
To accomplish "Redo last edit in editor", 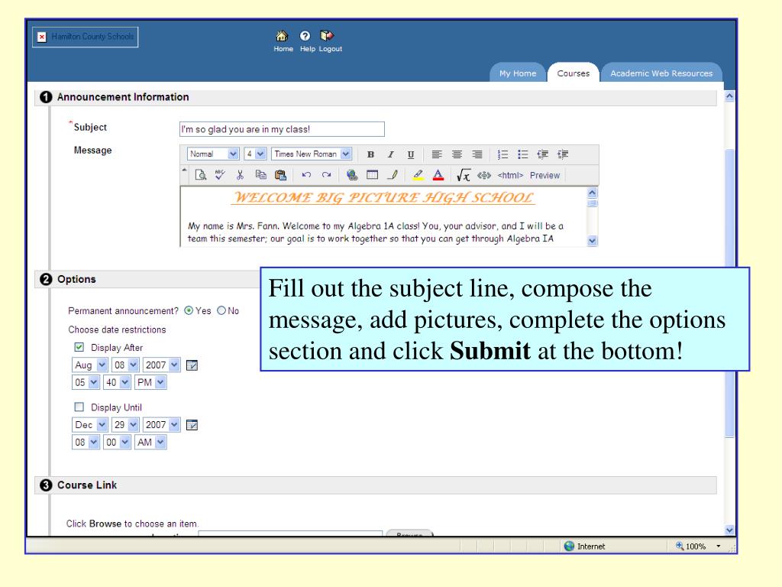I will 326,175.
